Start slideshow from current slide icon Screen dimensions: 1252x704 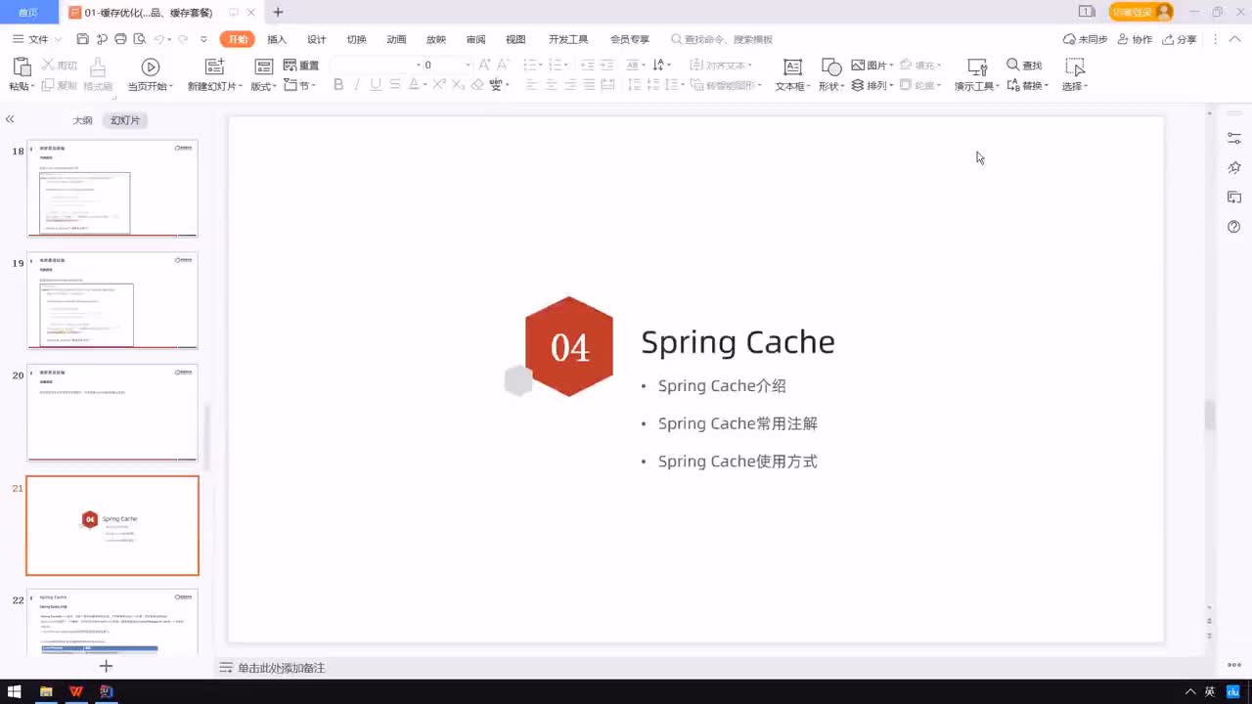[x=150, y=66]
